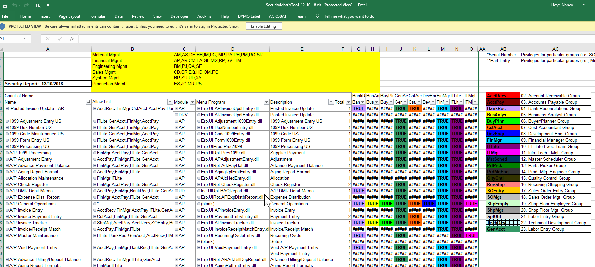Screen dimensions: 595x267
Task: Open Customize Quick Access Toolbar arrow
Action: pyautogui.click(x=48, y=6)
